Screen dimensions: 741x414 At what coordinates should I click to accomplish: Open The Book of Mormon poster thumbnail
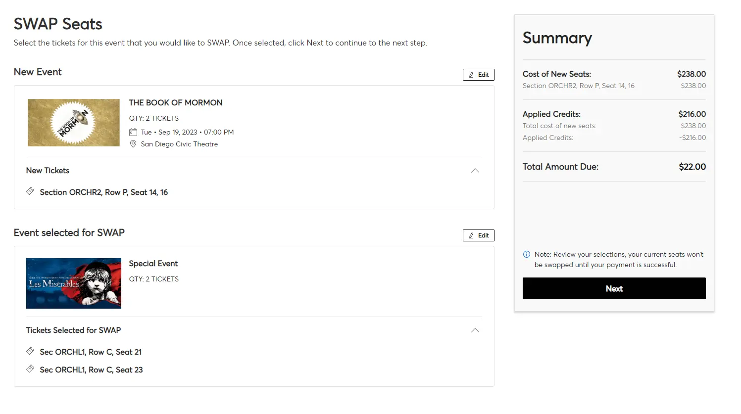point(74,123)
